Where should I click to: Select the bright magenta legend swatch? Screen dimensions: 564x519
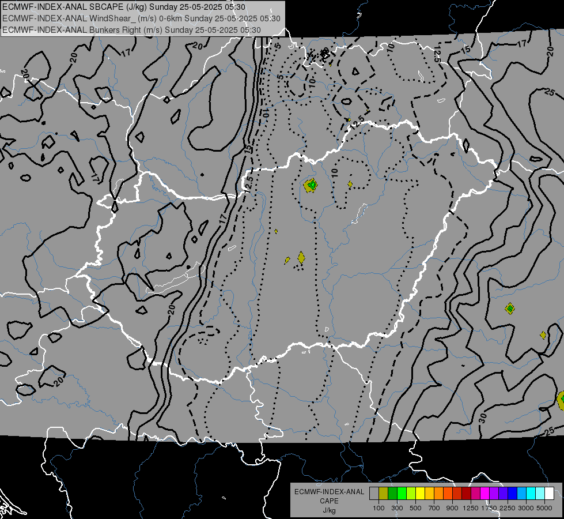pos(485,493)
